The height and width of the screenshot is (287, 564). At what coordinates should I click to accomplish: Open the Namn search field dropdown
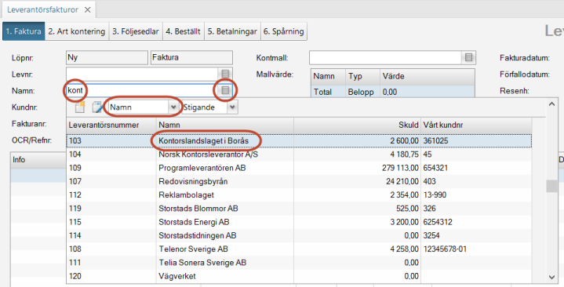(173, 107)
